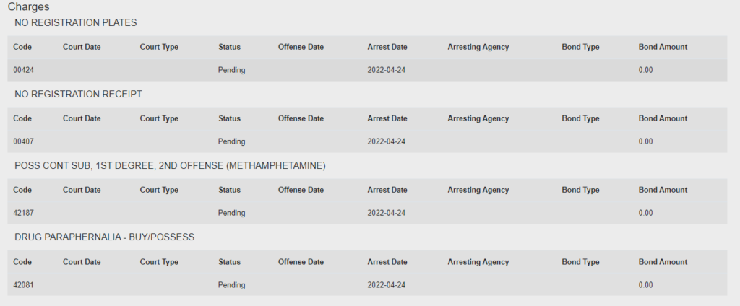This screenshot has height=306, width=740.
Task: Click arrest date 2022-04-24 for code 42187
Action: pos(387,213)
